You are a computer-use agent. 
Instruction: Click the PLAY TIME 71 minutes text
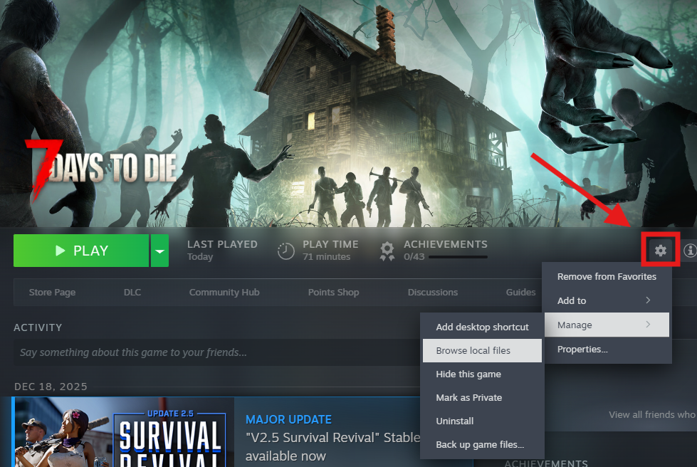330,250
